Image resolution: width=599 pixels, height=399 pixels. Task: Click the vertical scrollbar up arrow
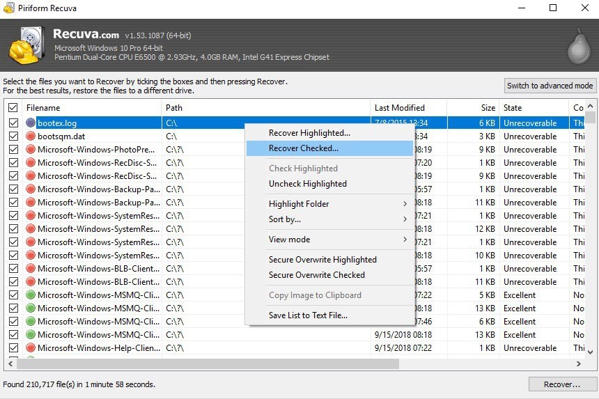pos(590,106)
